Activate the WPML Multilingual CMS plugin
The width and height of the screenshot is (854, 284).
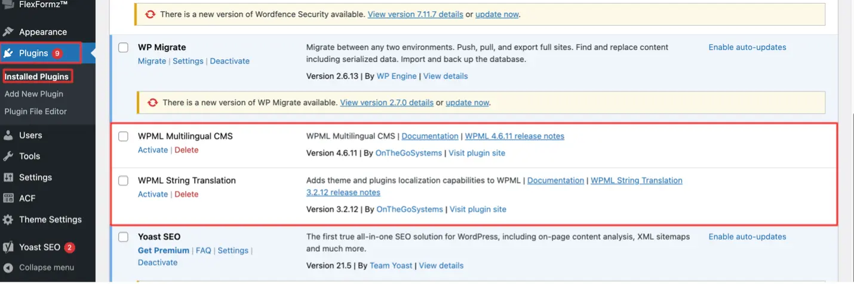click(153, 150)
